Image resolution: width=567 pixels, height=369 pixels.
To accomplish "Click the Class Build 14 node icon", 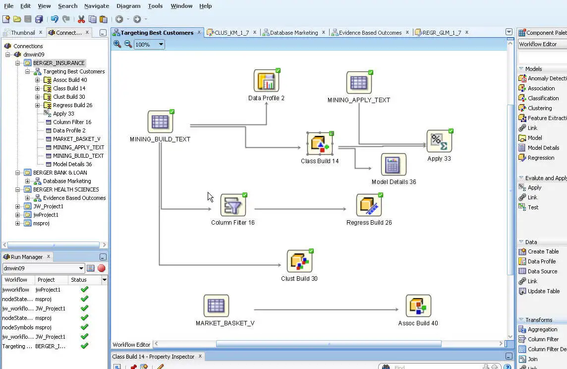I will click(x=320, y=144).
